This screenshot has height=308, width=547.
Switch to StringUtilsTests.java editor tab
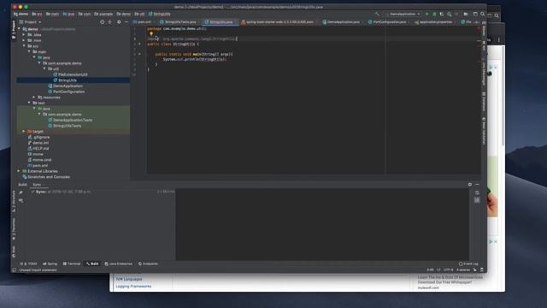179,22
